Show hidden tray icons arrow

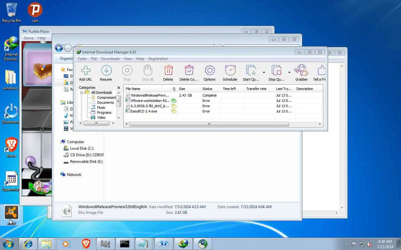pos(346,244)
